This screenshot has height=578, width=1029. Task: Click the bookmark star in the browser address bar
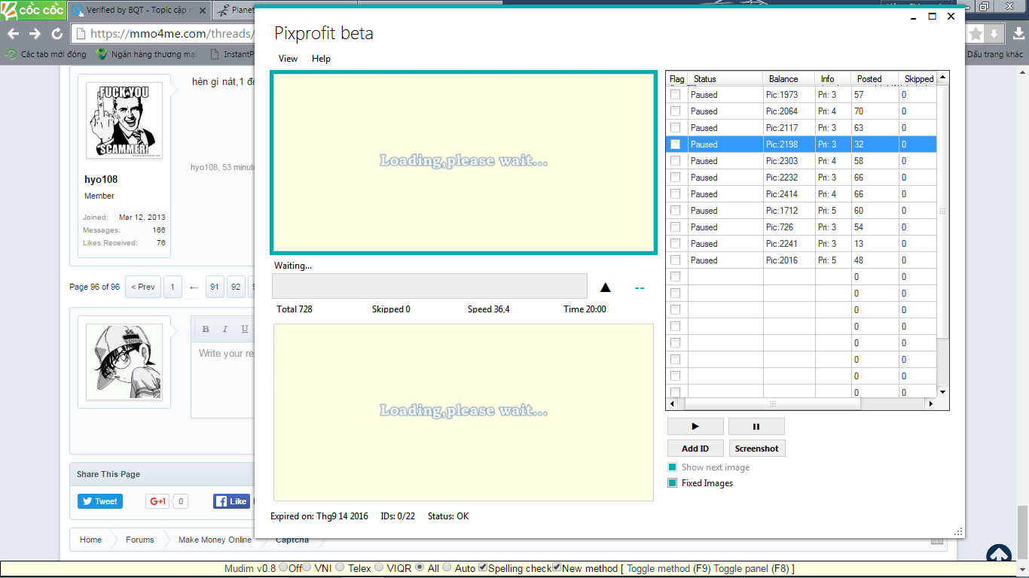[x=976, y=34]
